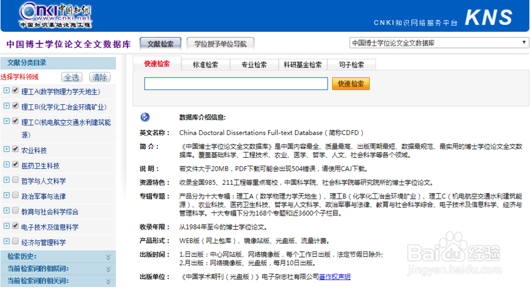This screenshot has width=531, height=288.
Task: Switch to the 标准检索 tab
Action: [205, 65]
